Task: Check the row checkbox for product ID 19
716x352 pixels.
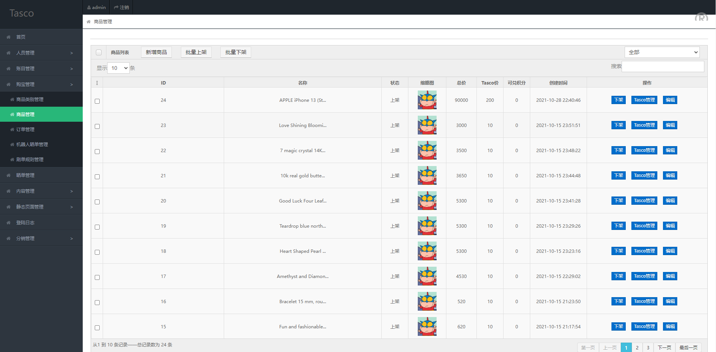Action: click(97, 227)
